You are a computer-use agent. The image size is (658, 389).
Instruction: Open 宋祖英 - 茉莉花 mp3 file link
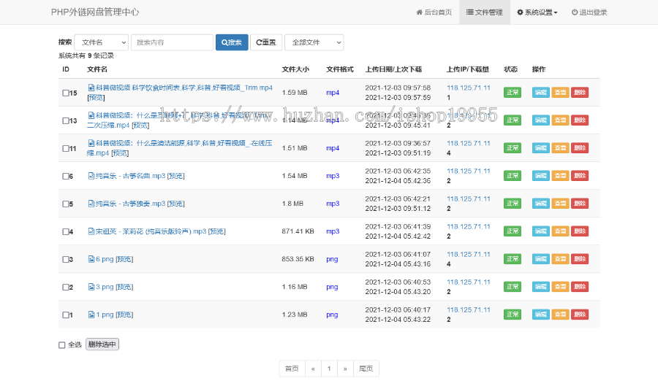click(150, 231)
